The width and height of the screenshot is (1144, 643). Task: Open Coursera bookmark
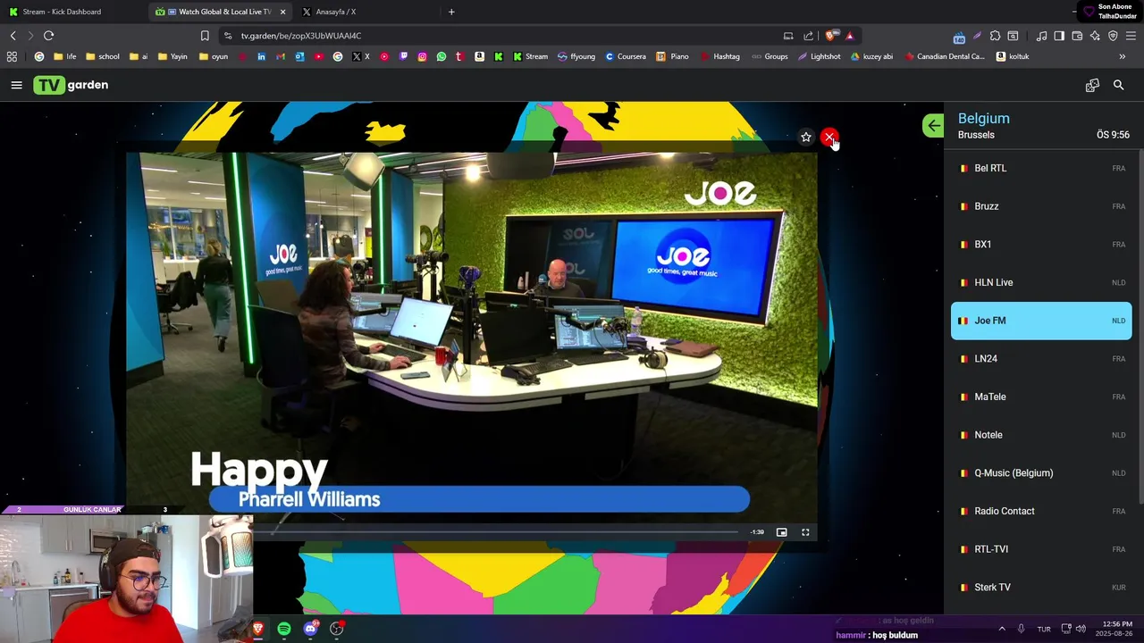[x=625, y=56]
